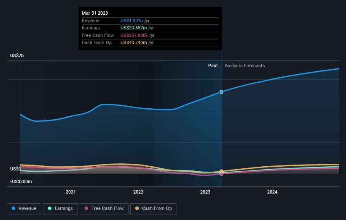The image size is (346, 220).
Task: Click the 2024 x-axis label
Action: pyautogui.click(x=272, y=192)
